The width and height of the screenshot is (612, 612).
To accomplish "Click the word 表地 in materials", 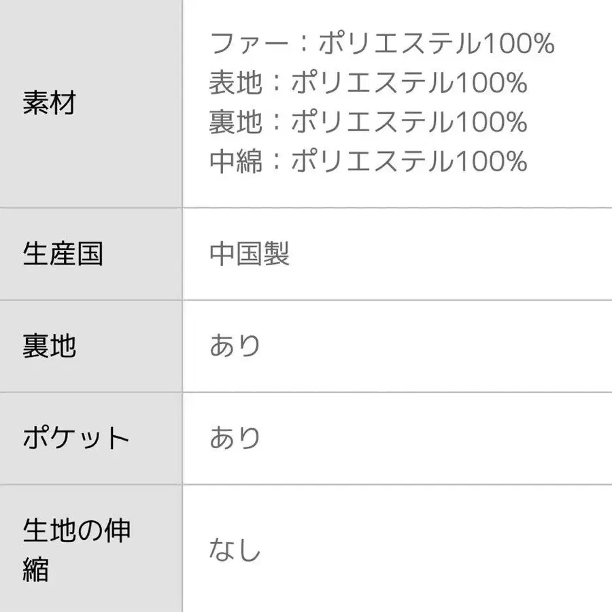I will [235, 84].
